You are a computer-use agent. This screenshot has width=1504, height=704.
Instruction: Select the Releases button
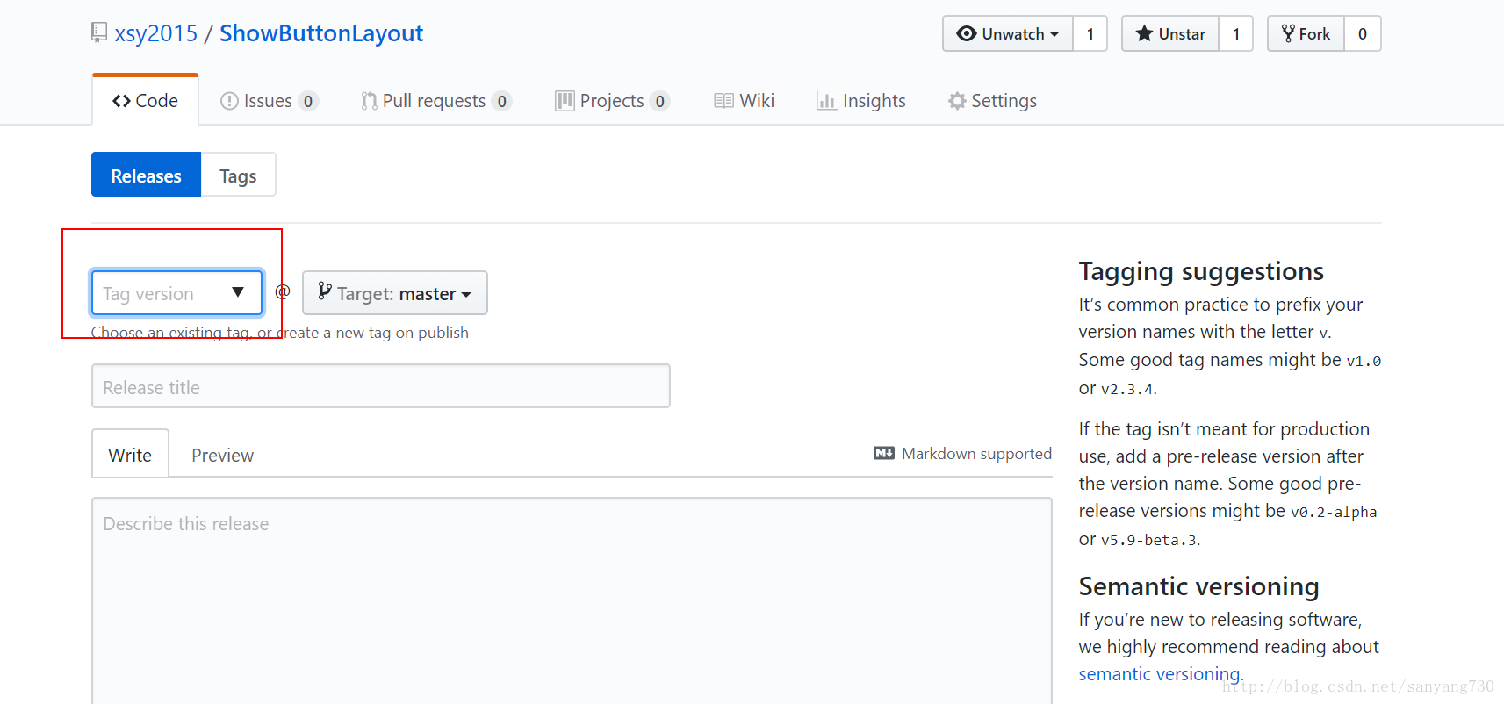(147, 175)
